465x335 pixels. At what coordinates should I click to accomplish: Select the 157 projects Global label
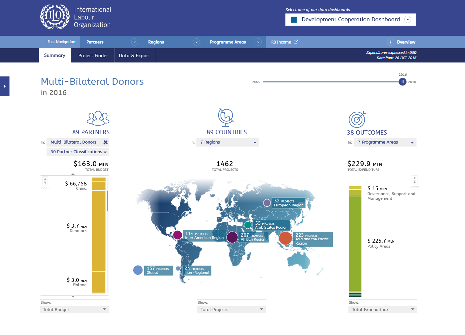(x=159, y=271)
